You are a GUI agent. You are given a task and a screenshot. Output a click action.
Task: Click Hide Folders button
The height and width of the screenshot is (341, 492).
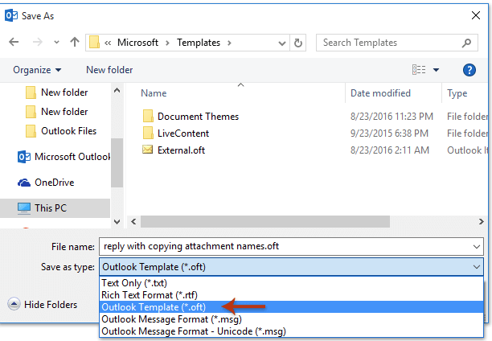(43, 304)
